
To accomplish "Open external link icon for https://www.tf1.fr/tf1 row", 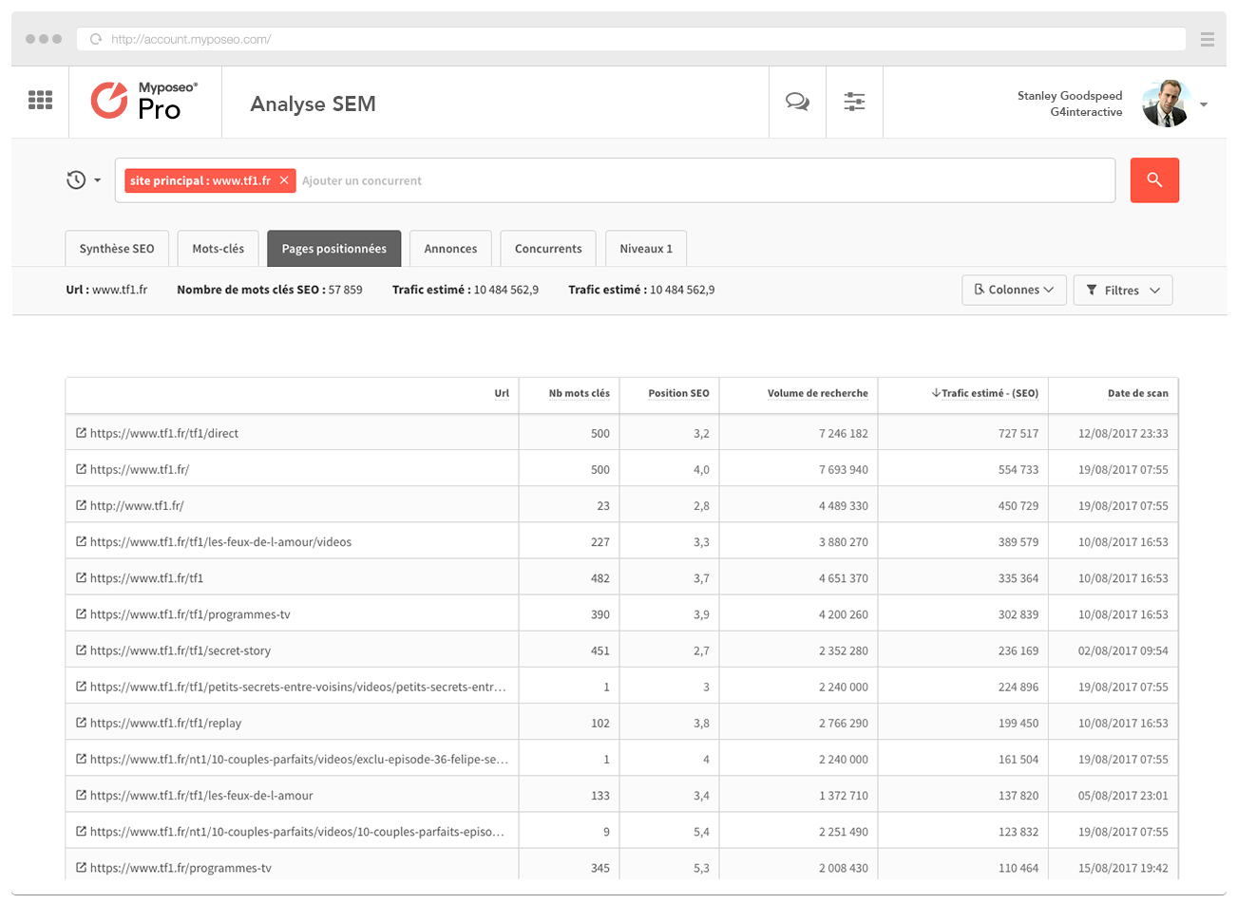I will click(x=81, y=577).
